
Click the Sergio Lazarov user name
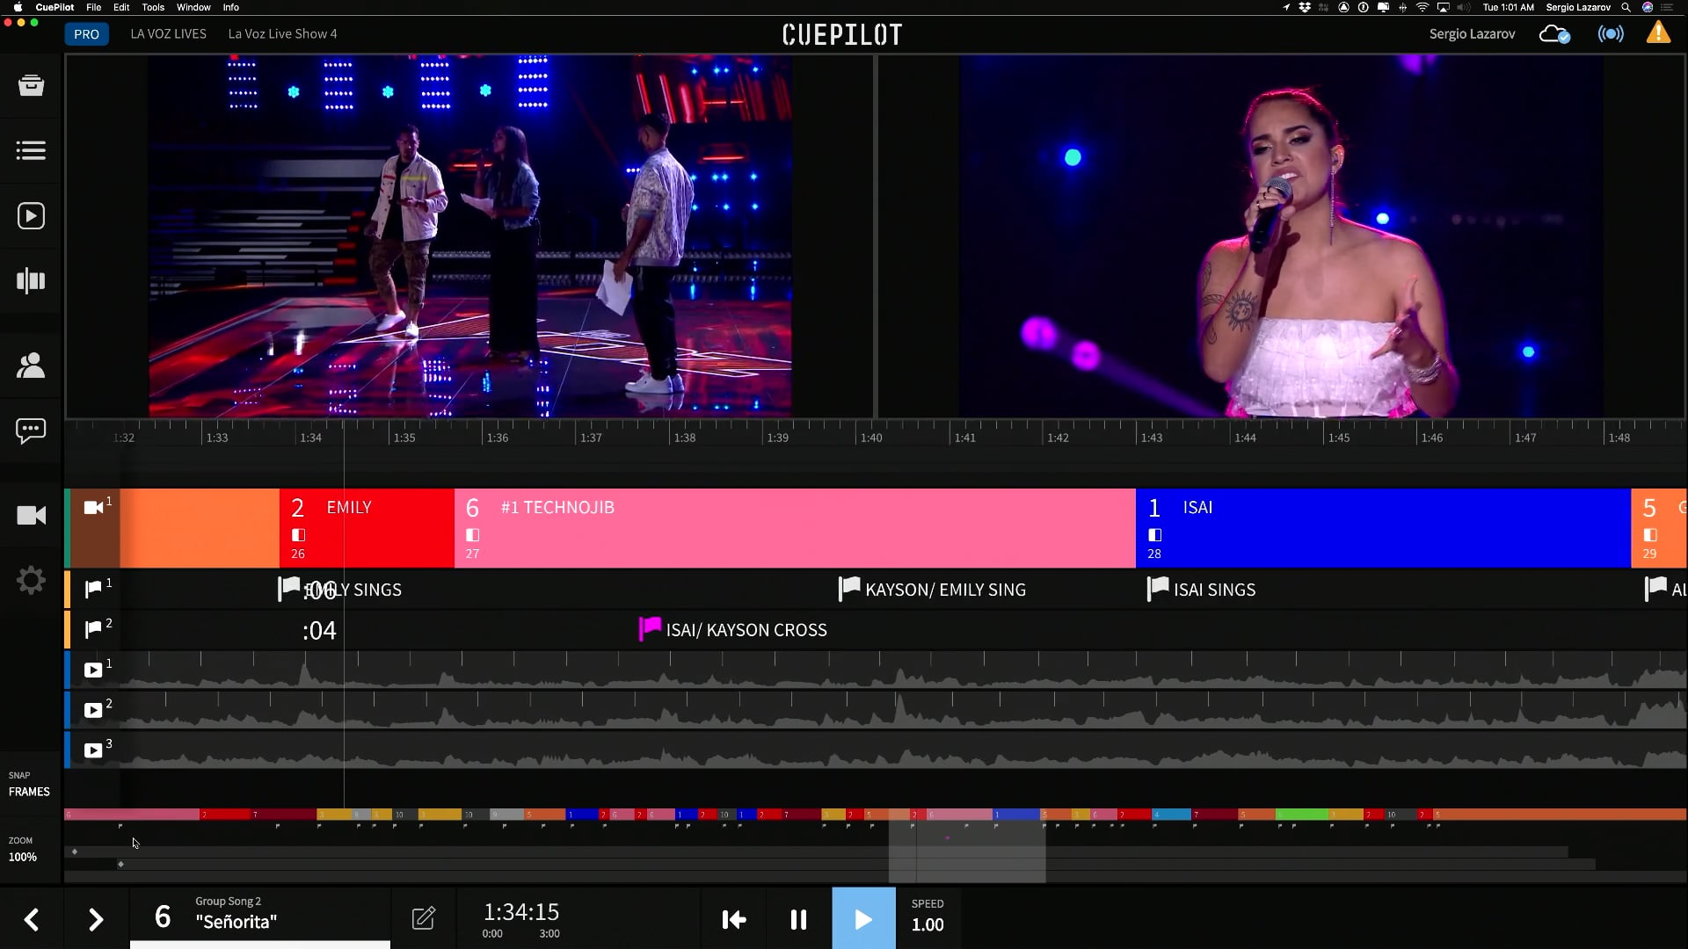coord(1472,34)
